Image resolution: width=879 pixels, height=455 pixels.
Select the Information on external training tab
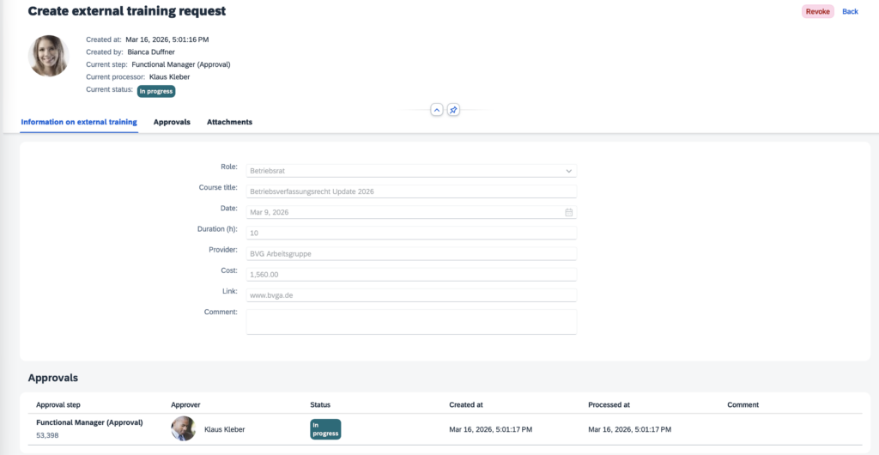click(x=79, y=122)
